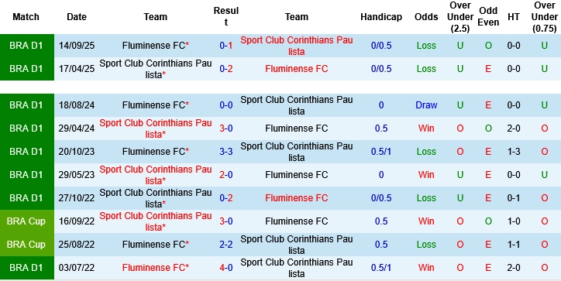
Task: Click the 3-0 score on 29/04/24
Action: click(x=226, y=128)
